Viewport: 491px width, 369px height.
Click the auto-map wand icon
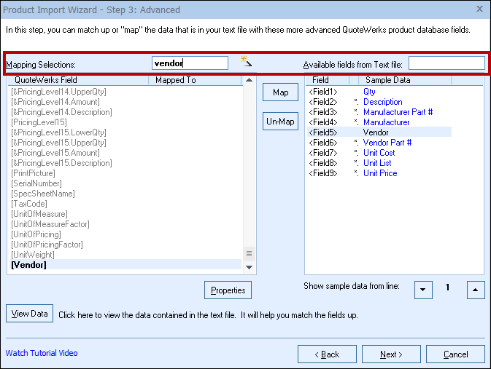pyautogui.click(x=247, y=61)
